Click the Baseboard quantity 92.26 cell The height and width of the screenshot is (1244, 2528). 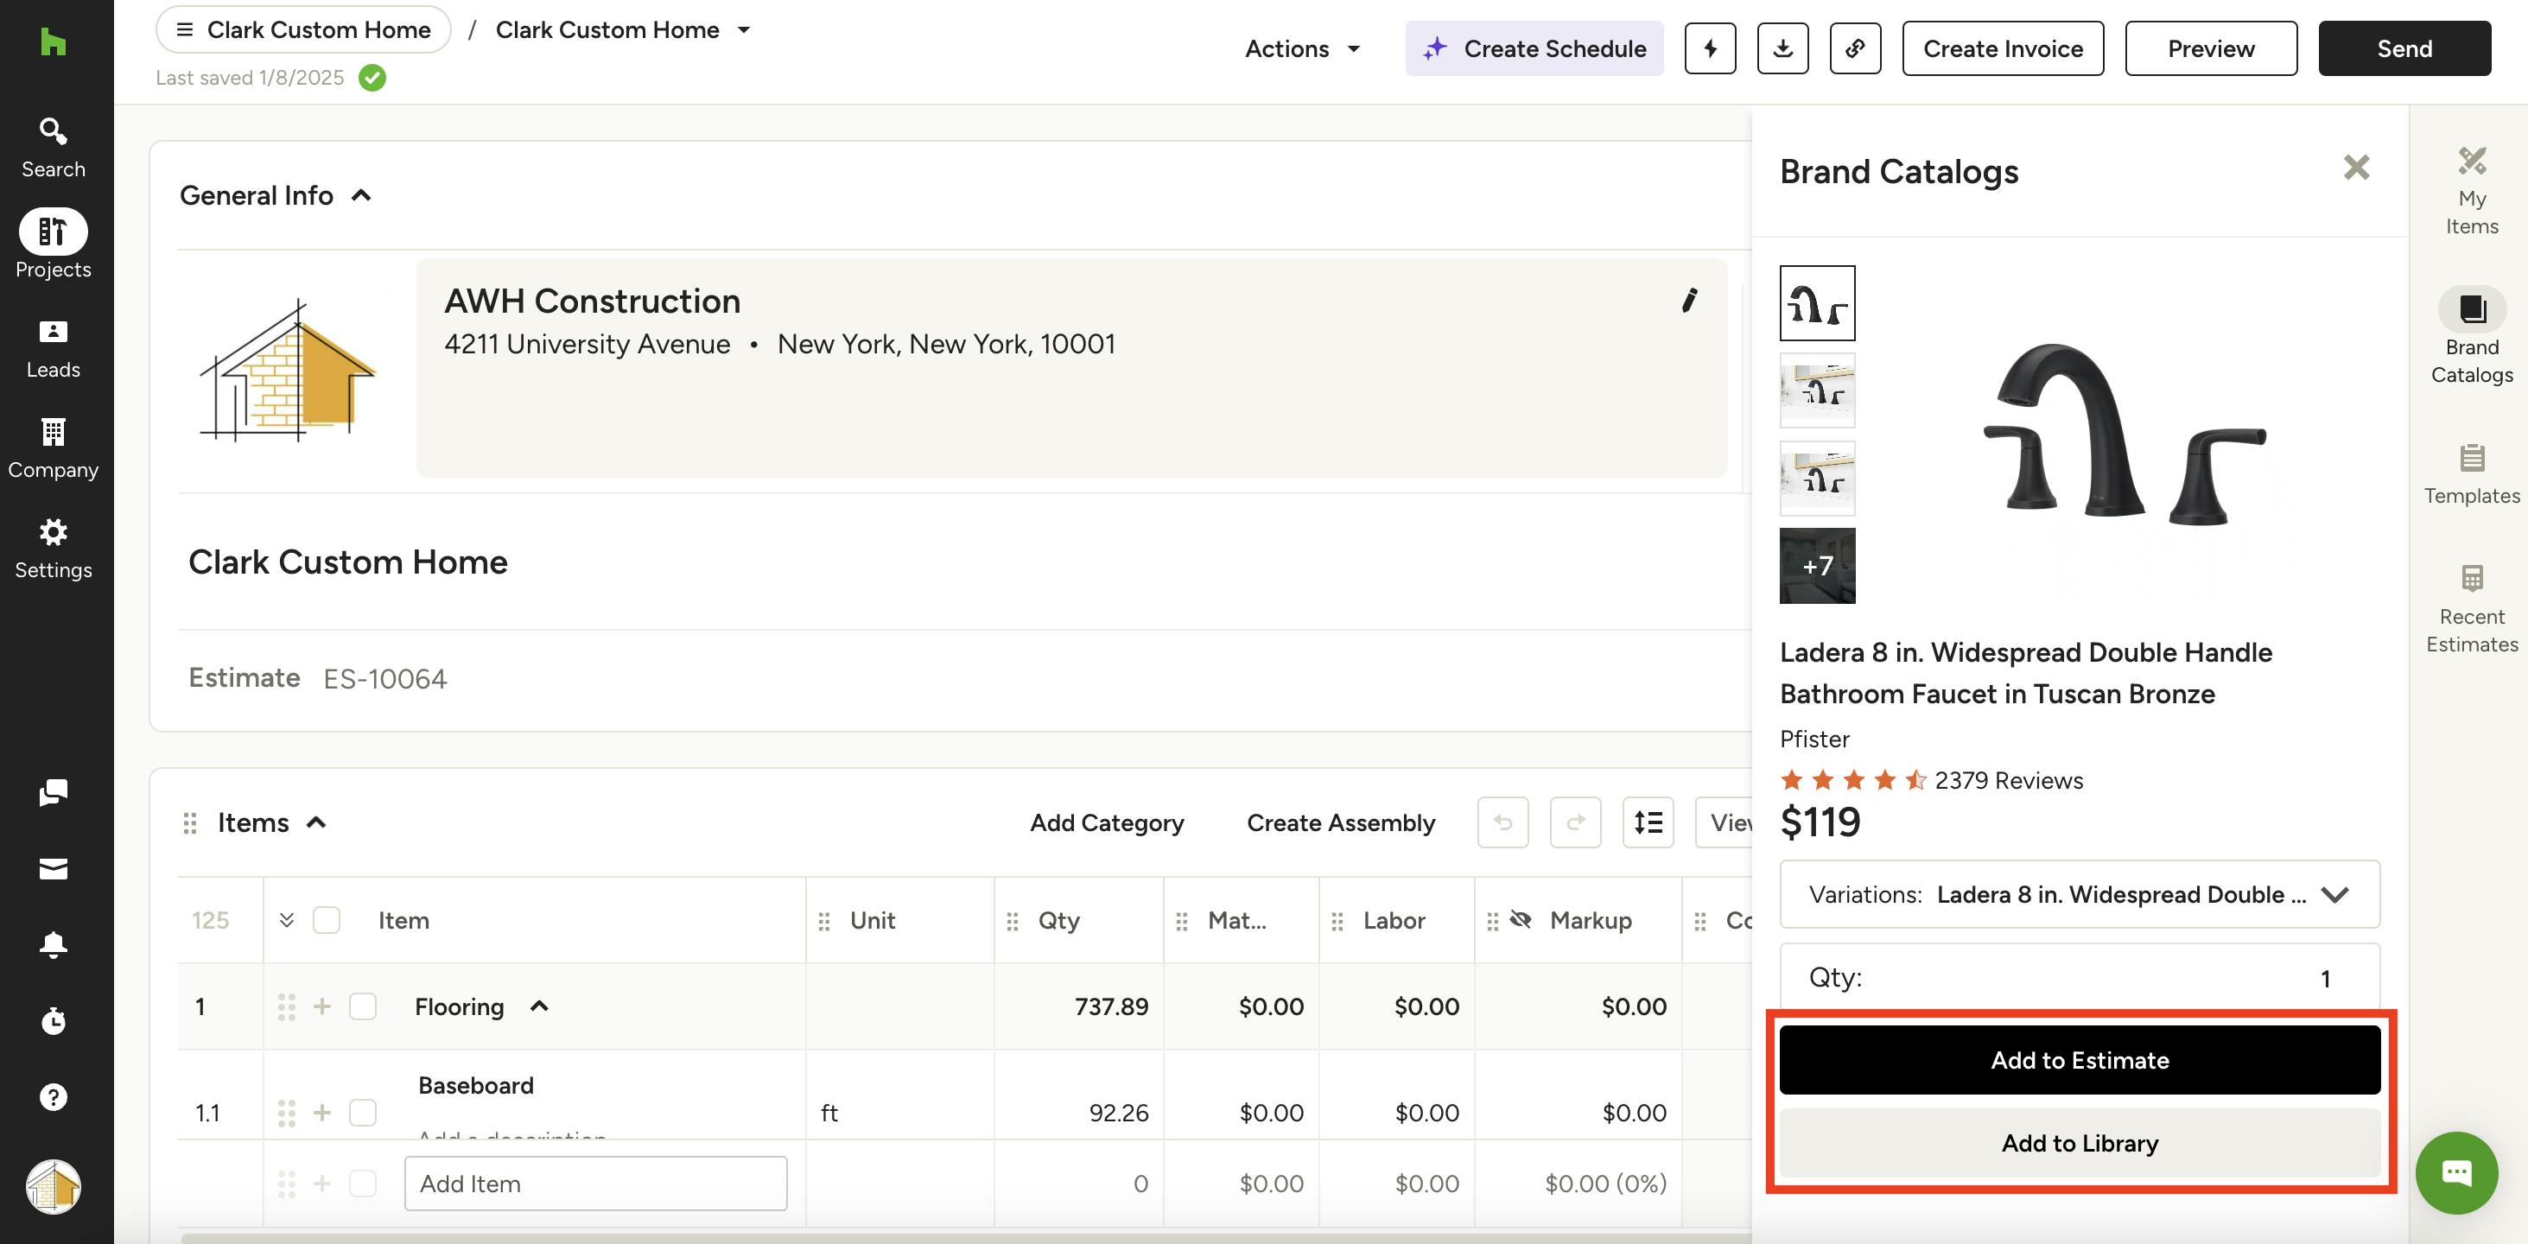1078,1113
